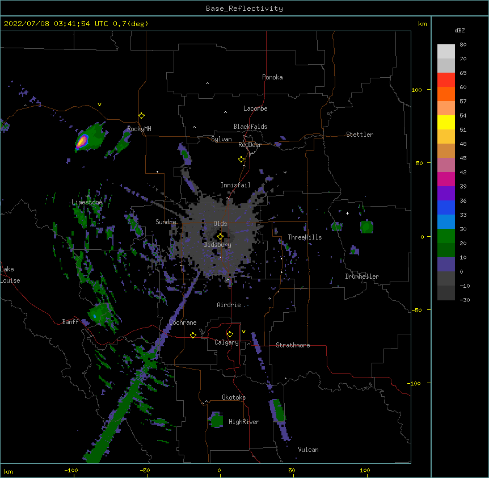489x478 pixels.
Task: Click the Stettler label
Action: 360,135
